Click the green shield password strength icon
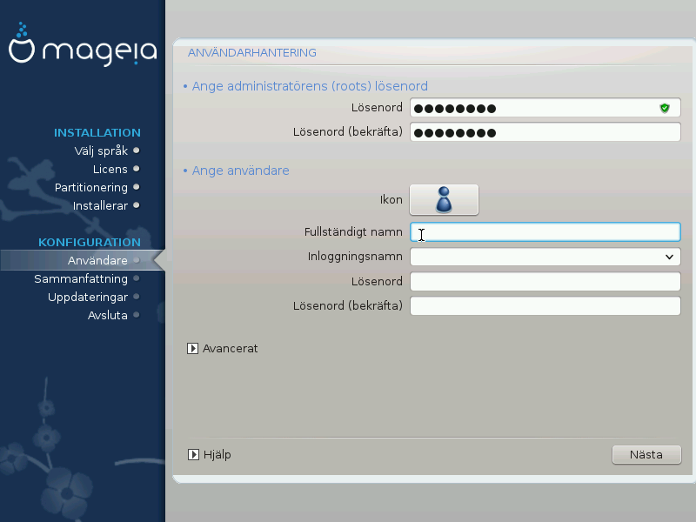Viewport: 696px width, 522px height. 665,108
